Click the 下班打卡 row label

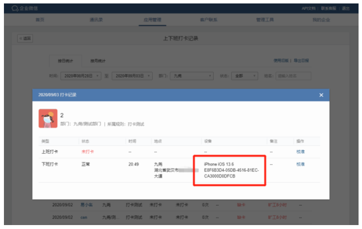(50, 164)
